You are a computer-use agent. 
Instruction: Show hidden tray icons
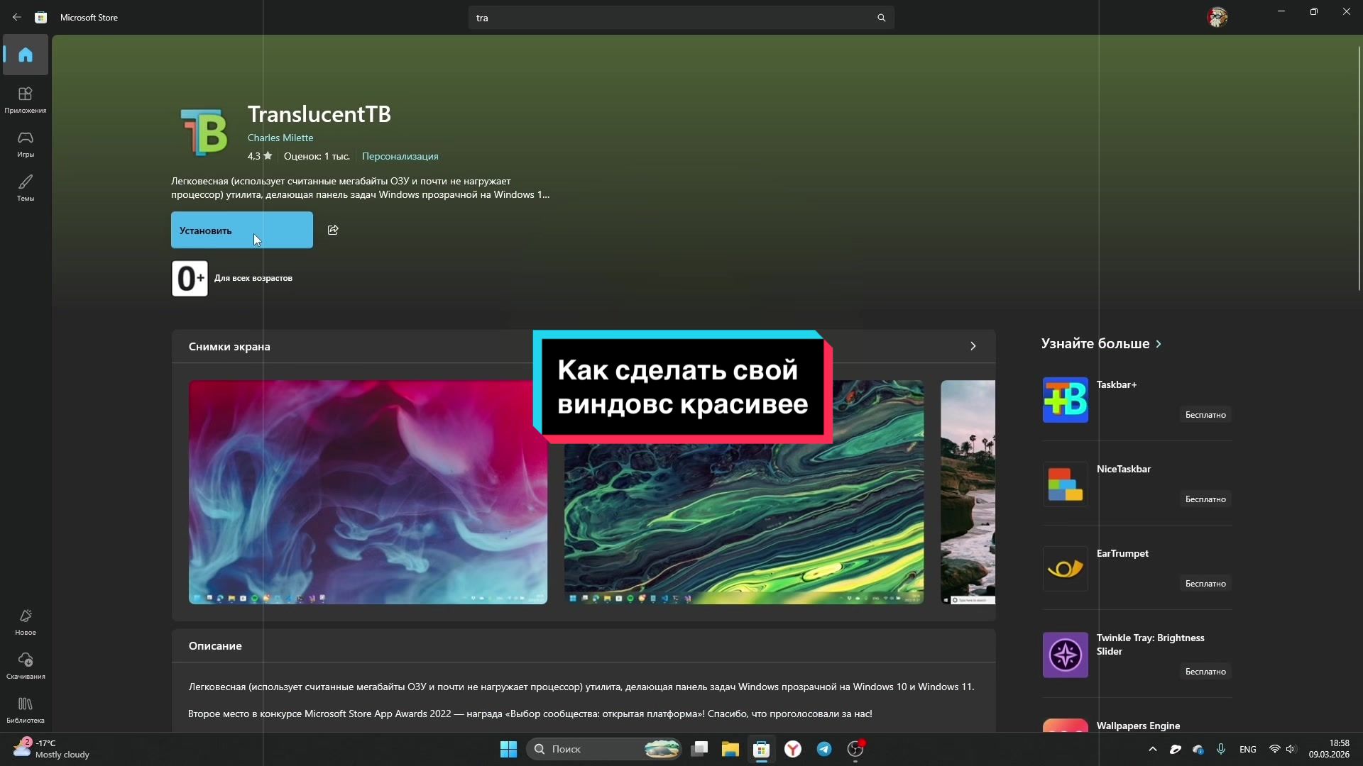[x=1152, y=749]
